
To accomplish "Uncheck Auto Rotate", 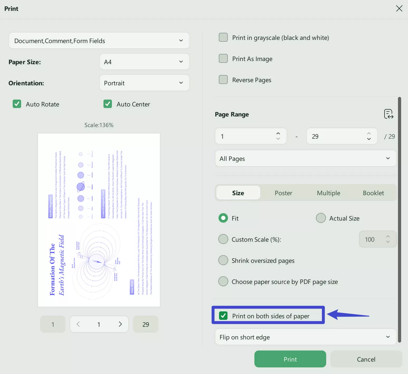I will (x=17, y=104).
